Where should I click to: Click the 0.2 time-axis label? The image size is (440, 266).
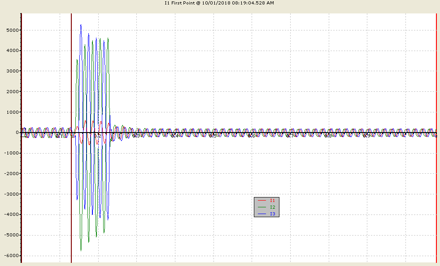click(98, 136)
